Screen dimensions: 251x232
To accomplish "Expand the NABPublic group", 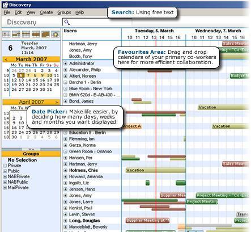I will click(5, 182).
